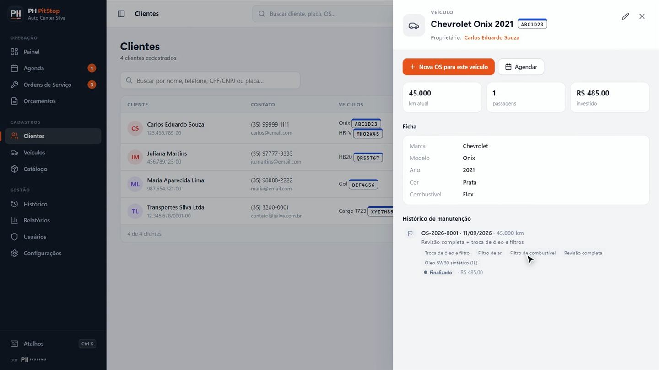
Task: Select Clientes in the sidebar
Action: pos(53,136)
